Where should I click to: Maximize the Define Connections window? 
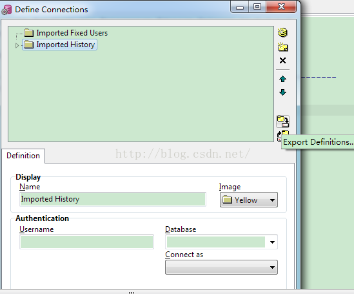click(x=257, y=7)
